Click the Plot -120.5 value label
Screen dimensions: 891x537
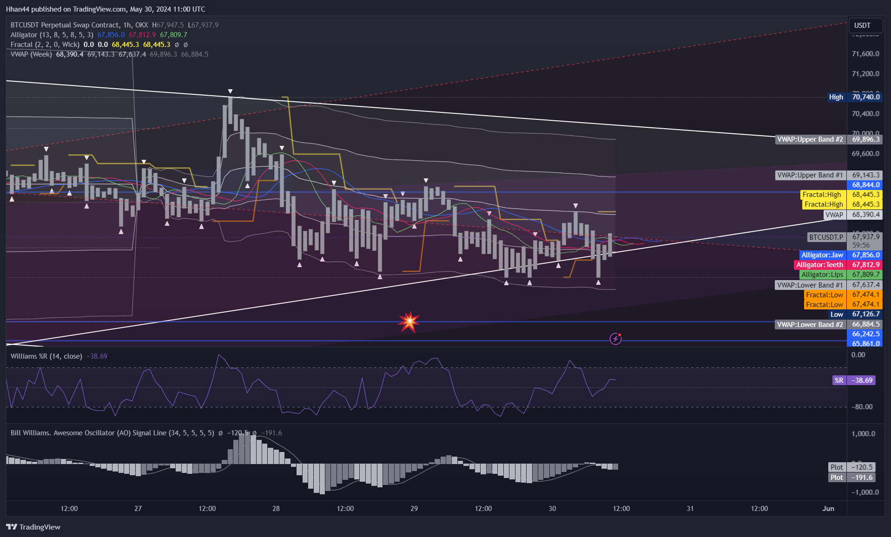click(852, 467)
